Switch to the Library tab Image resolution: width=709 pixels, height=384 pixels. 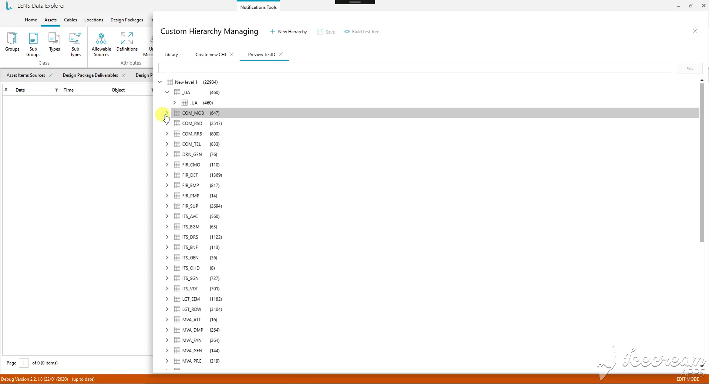point(171,55)
